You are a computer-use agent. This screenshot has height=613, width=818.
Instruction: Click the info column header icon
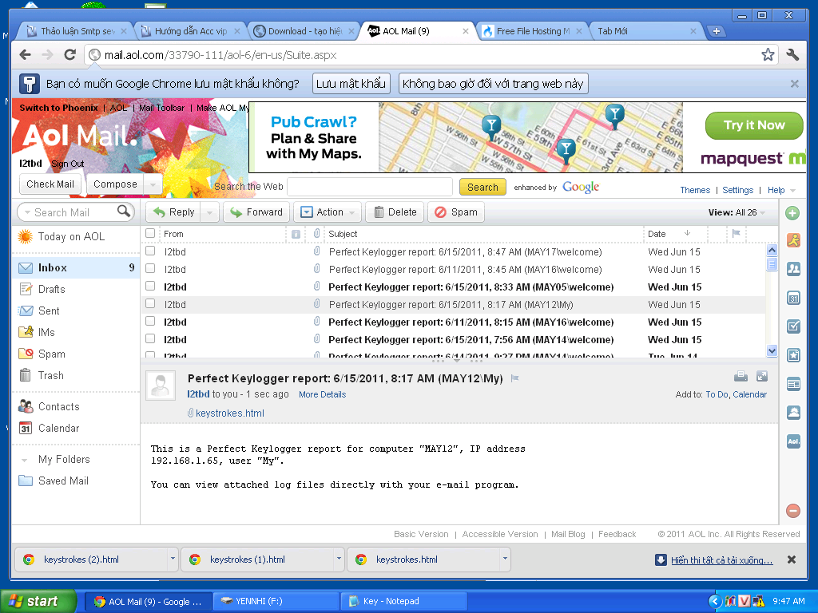point(296,234)
